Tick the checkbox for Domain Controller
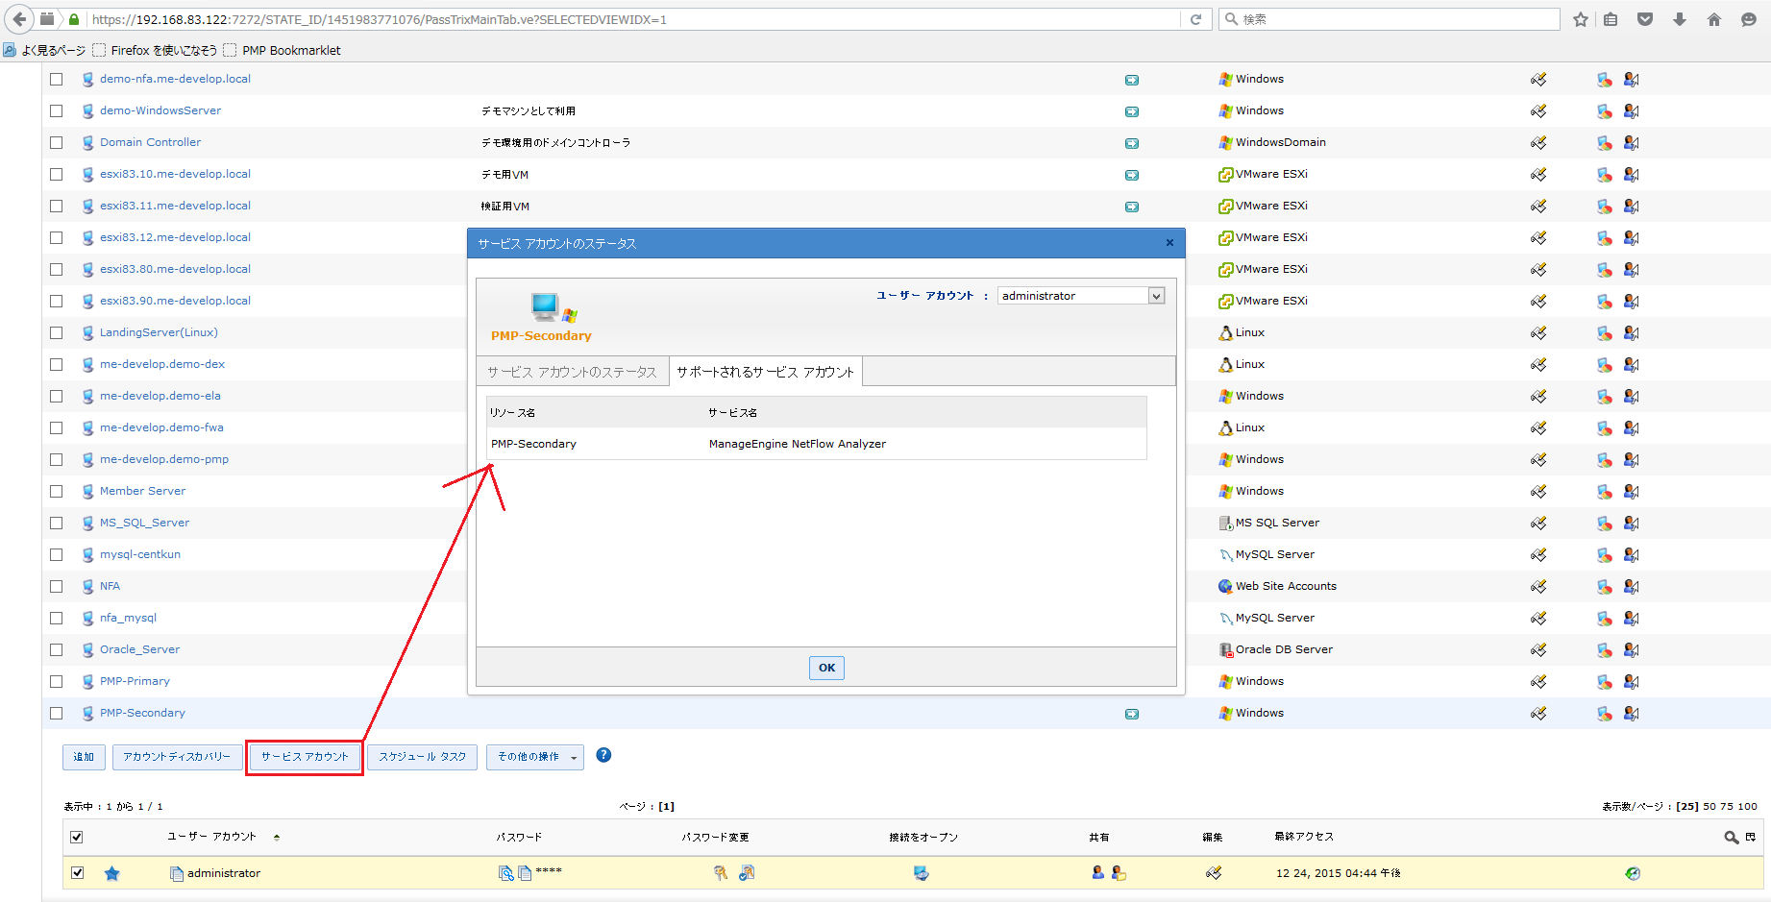The width and height of the screenshot is (1771, 902). (x=57, y=143)
